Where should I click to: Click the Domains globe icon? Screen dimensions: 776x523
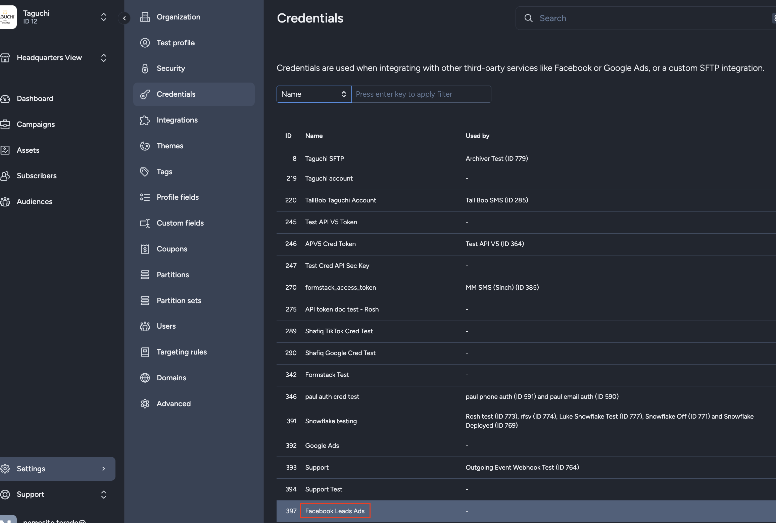coord(145,378)
